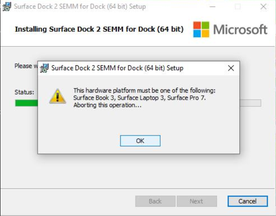
Task: Click the yellow warning triangle icon
Action: pyautogui.click(x=58, y=96)
